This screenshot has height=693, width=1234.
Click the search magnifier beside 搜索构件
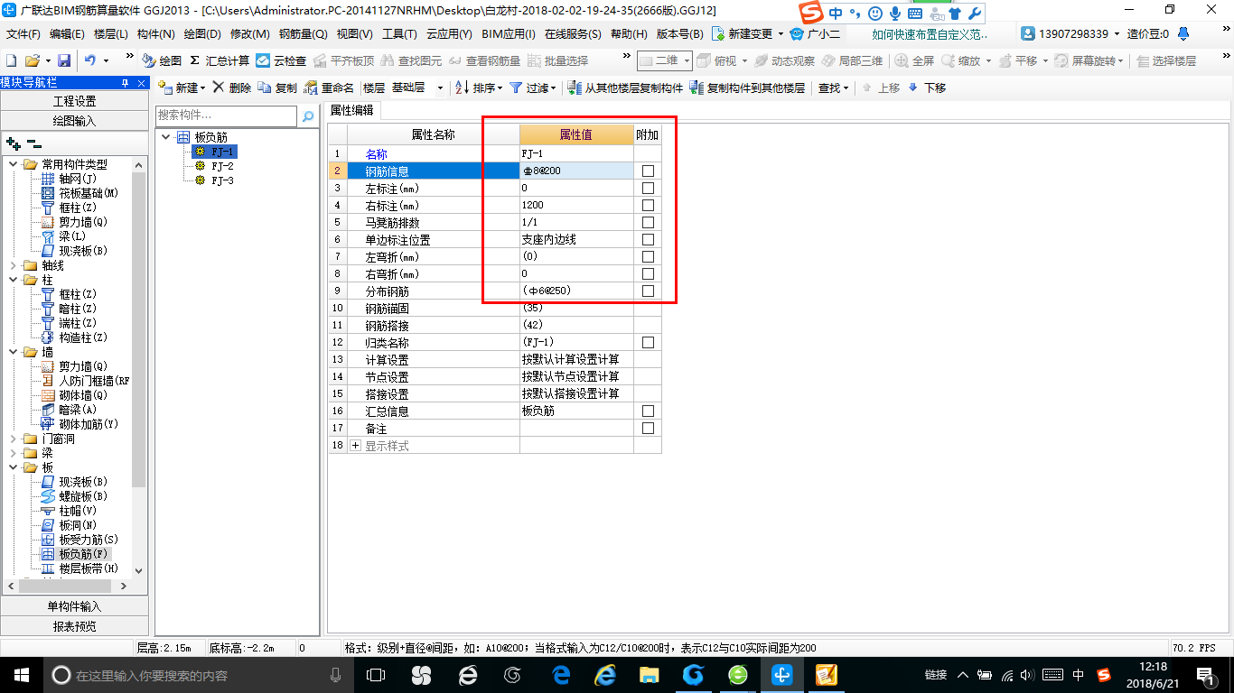click(308, 116)
